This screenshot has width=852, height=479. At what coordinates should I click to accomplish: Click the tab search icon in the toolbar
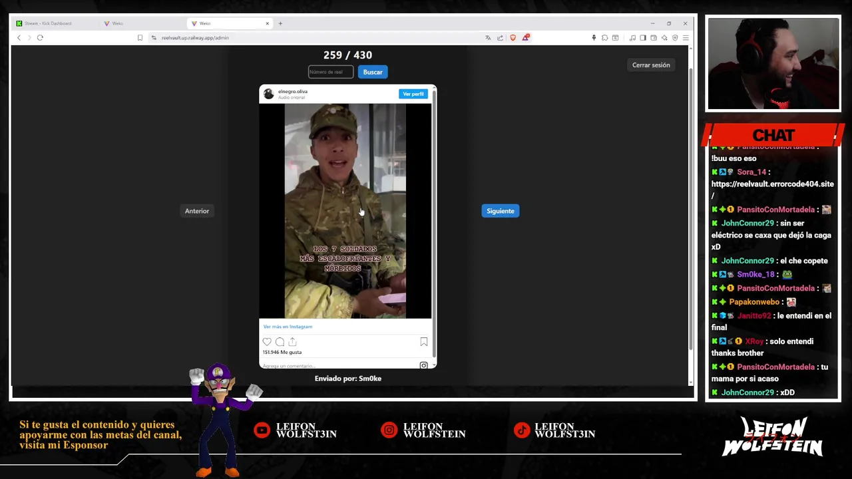pyautogui.click(x=615, y=38)
